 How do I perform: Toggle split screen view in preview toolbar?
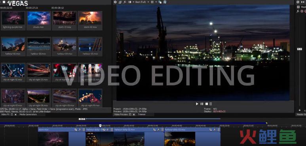click(x=129, y=2)
